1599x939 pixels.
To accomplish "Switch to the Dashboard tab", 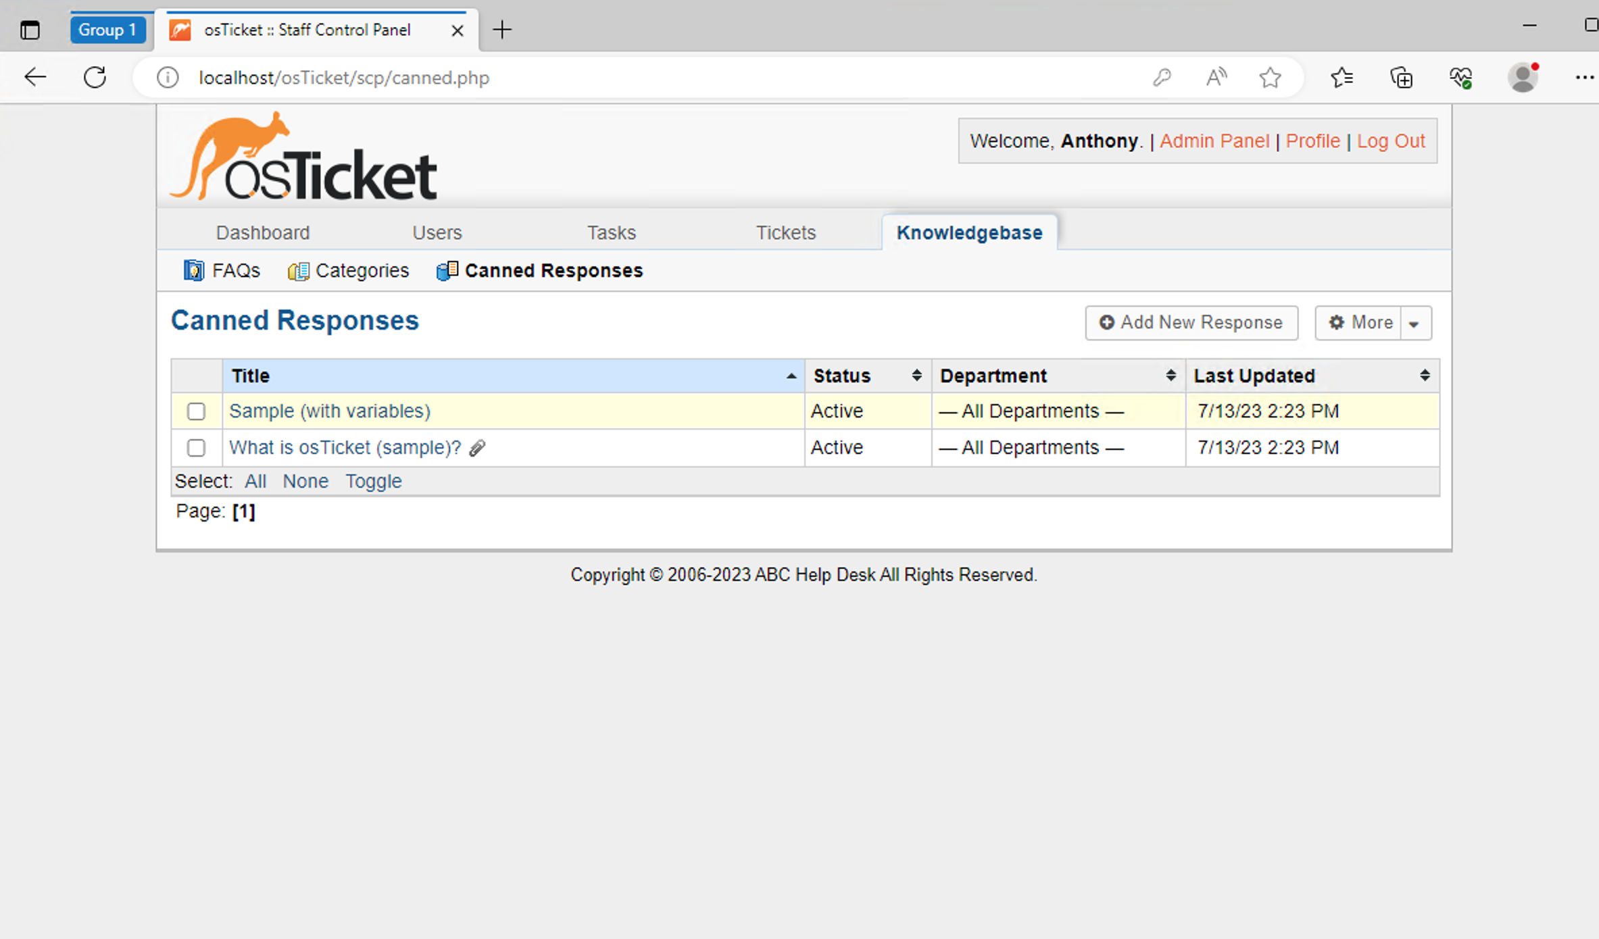I will (262, 232).
